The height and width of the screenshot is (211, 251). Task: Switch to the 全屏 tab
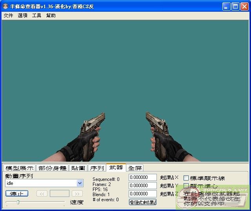pos(135,168)
